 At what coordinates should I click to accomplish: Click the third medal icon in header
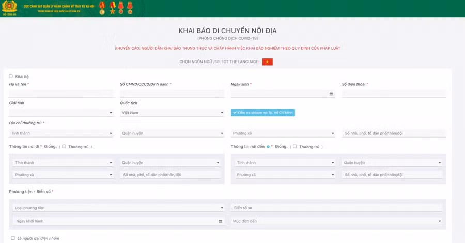pos(121,8)
